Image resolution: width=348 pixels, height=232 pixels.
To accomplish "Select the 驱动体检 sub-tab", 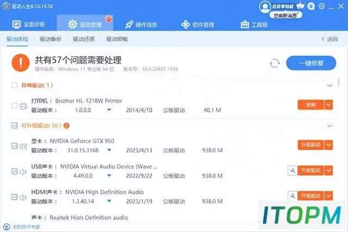I will tap(17, 39).
